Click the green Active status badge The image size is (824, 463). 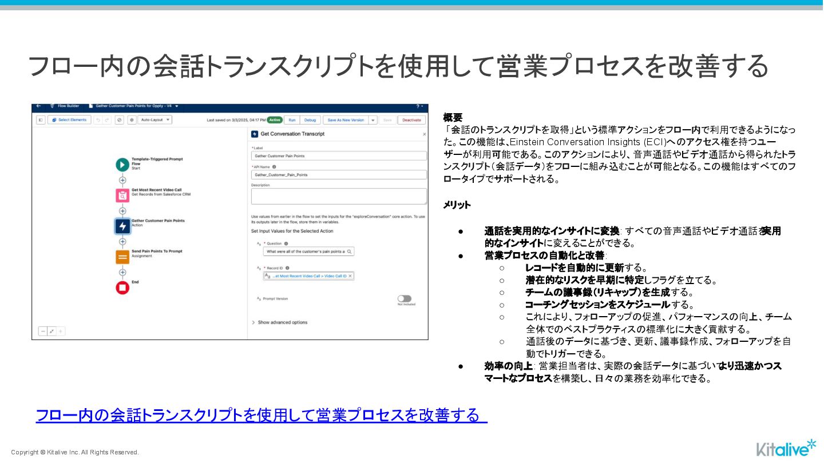(275, 120)
